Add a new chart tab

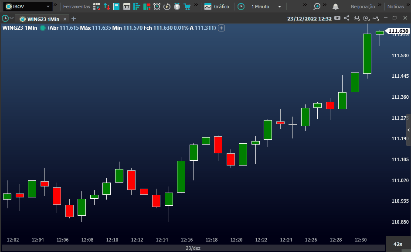(x=74, y=19)
